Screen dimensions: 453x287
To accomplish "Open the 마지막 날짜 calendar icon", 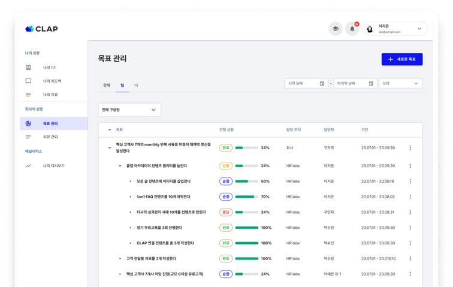I will coord(371,83).
